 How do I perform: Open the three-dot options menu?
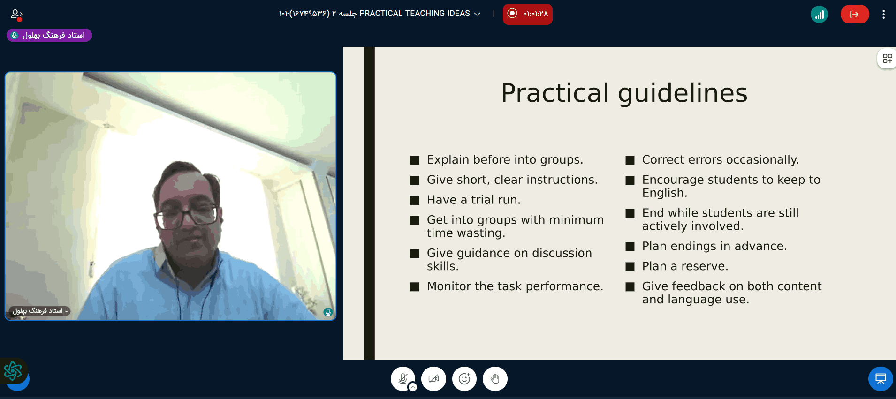(883, 15)
